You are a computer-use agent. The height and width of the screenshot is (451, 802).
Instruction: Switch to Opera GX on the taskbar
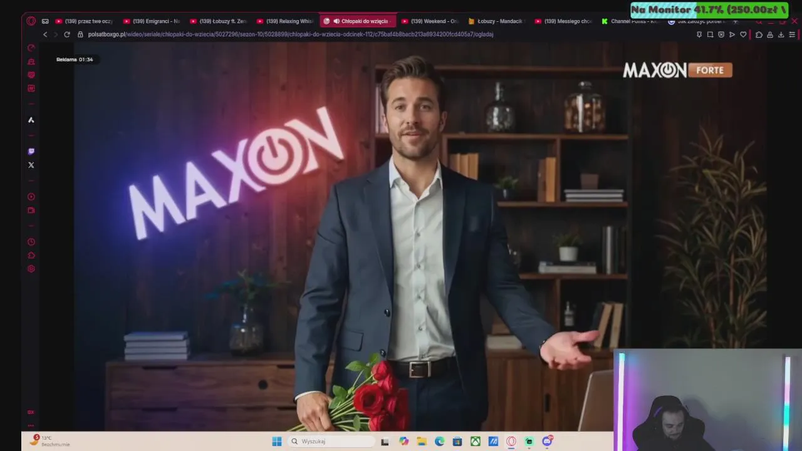(511, 442)
